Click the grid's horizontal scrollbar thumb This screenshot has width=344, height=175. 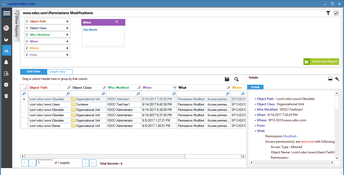point(105,156)
